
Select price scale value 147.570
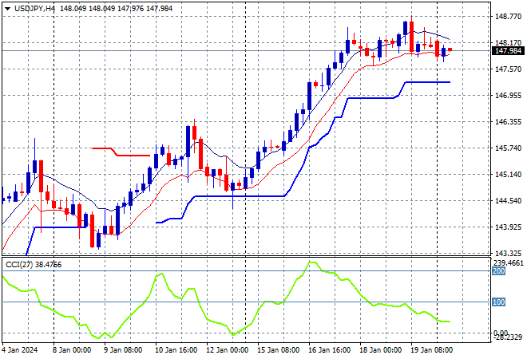coord(508,69)
